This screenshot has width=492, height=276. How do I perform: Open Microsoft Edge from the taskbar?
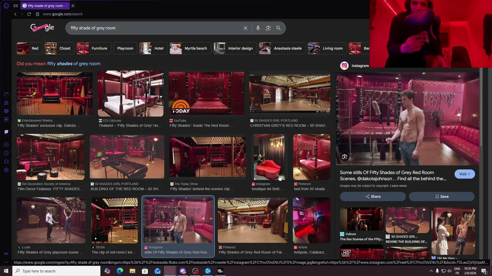coord(120,271)
